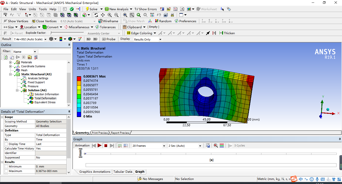Click the Distributed animation frames icon
This screenshot has width=342, height=184.
point(120,145)
